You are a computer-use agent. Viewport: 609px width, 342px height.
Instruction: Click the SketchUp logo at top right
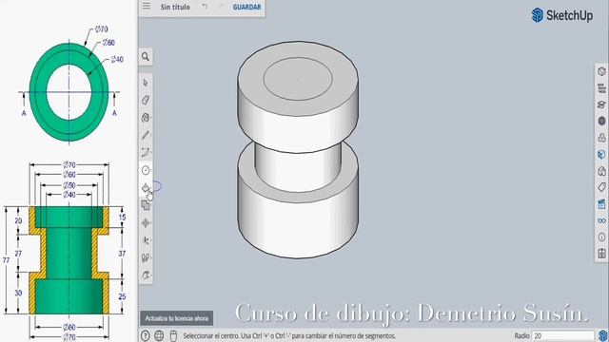point(562,15)
